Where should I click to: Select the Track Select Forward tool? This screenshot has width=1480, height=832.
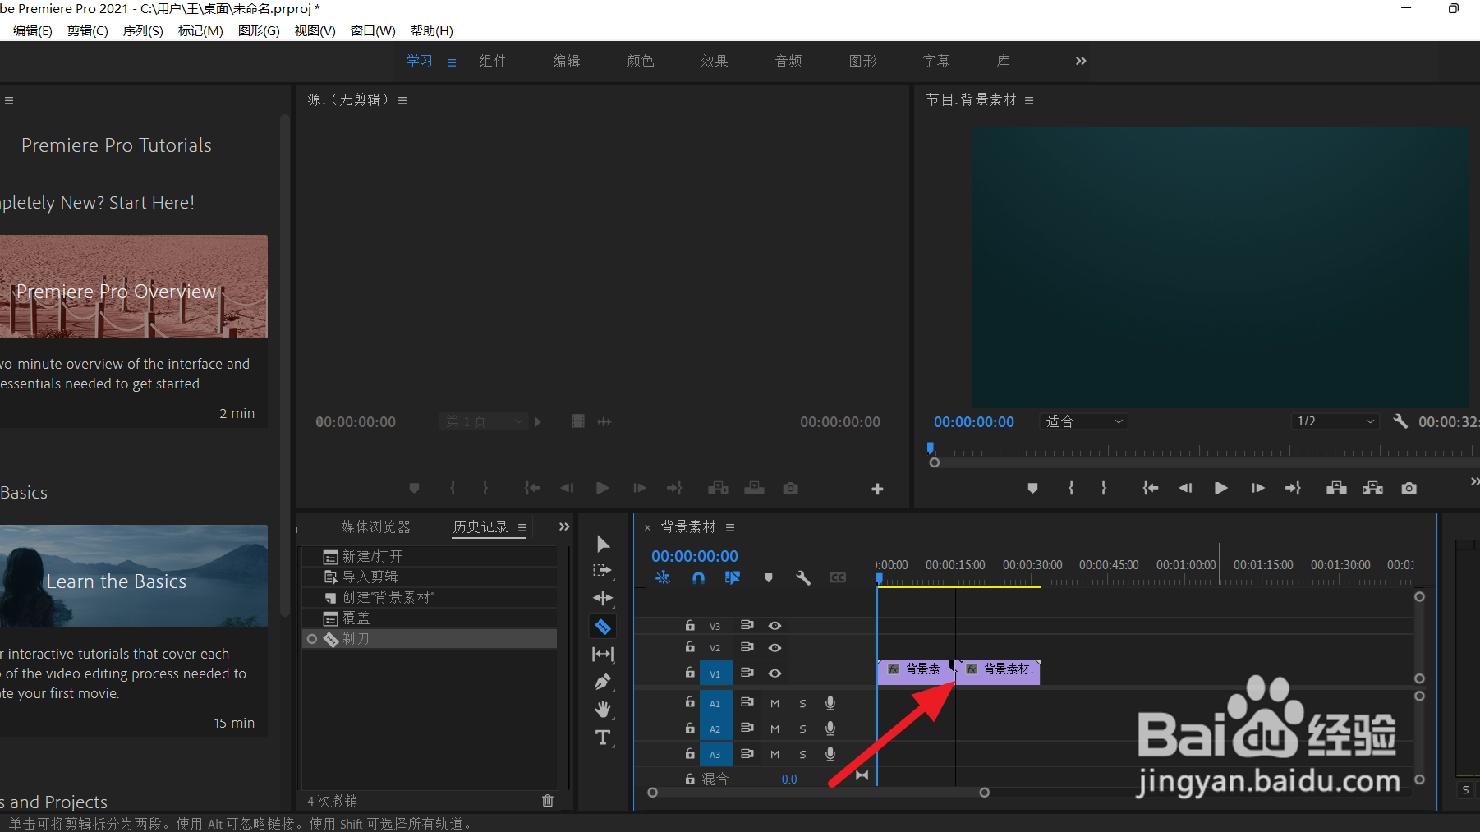pos(603,571)
